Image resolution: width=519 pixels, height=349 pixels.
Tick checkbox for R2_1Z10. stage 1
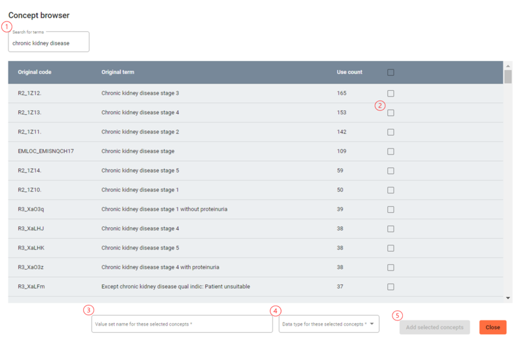coord(391,190)
